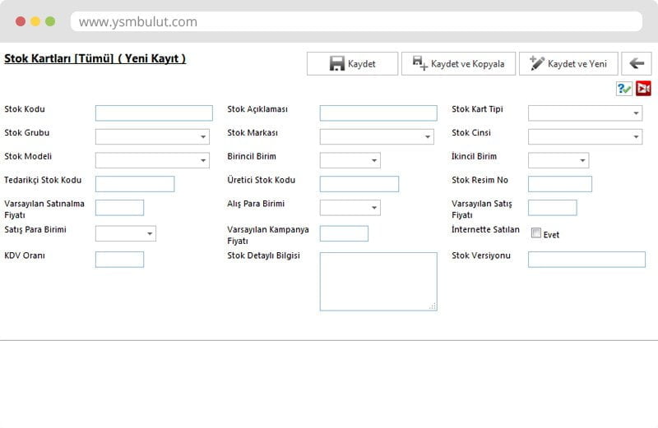Click the help question mark icon
This screenshot has width=658, height=428.
[x=624, y=89]
